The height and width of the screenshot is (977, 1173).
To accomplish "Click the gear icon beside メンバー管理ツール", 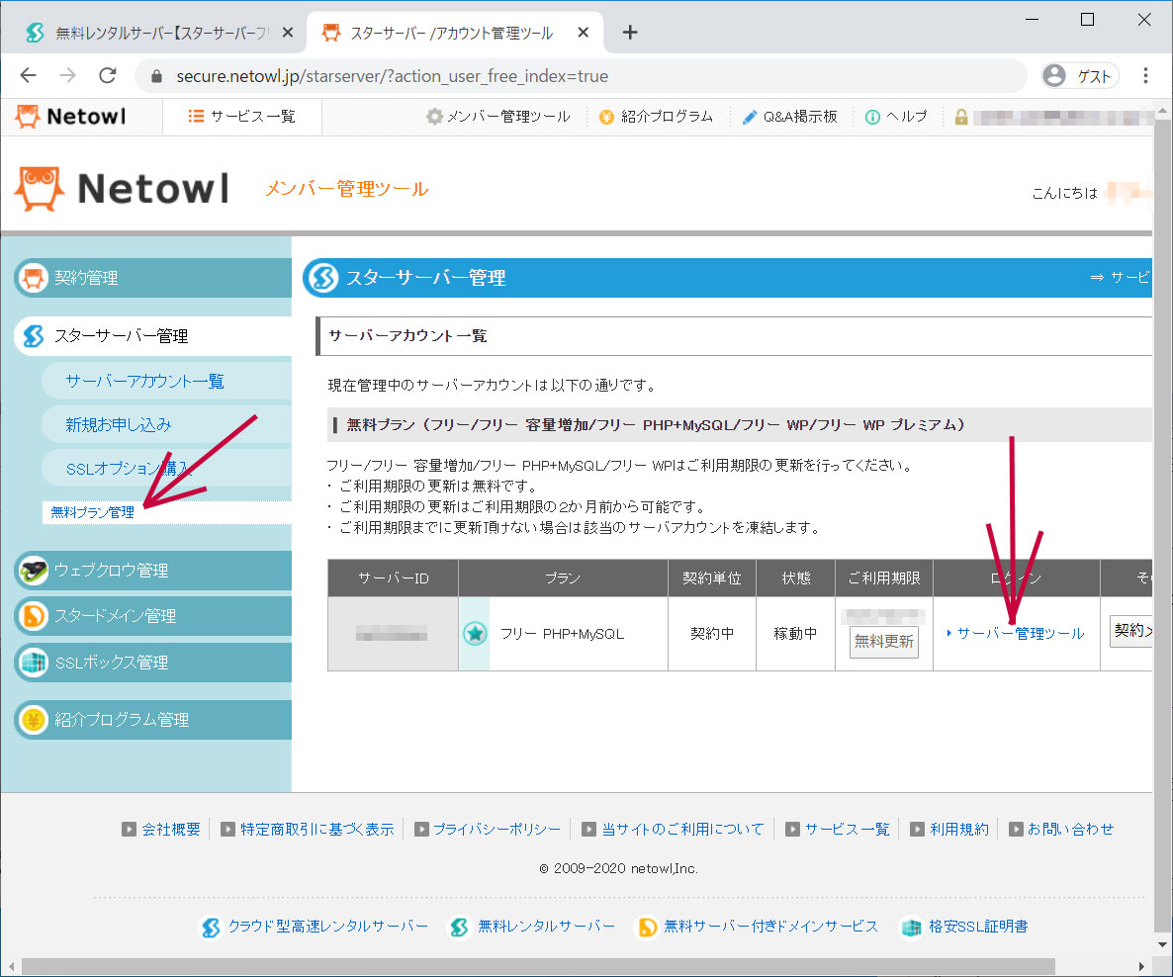I will click(x=434, y=116).
